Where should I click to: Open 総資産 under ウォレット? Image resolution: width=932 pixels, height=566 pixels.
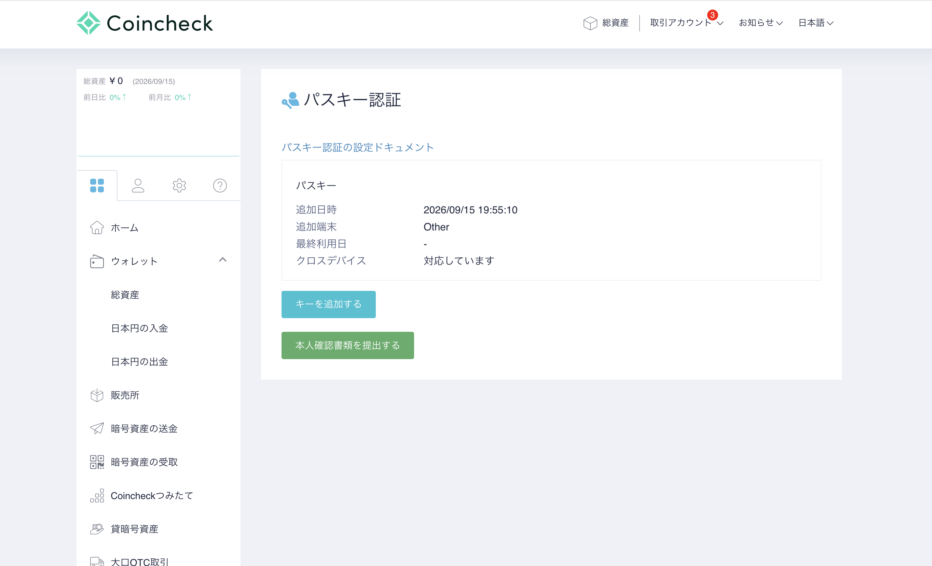pos(125,295)
